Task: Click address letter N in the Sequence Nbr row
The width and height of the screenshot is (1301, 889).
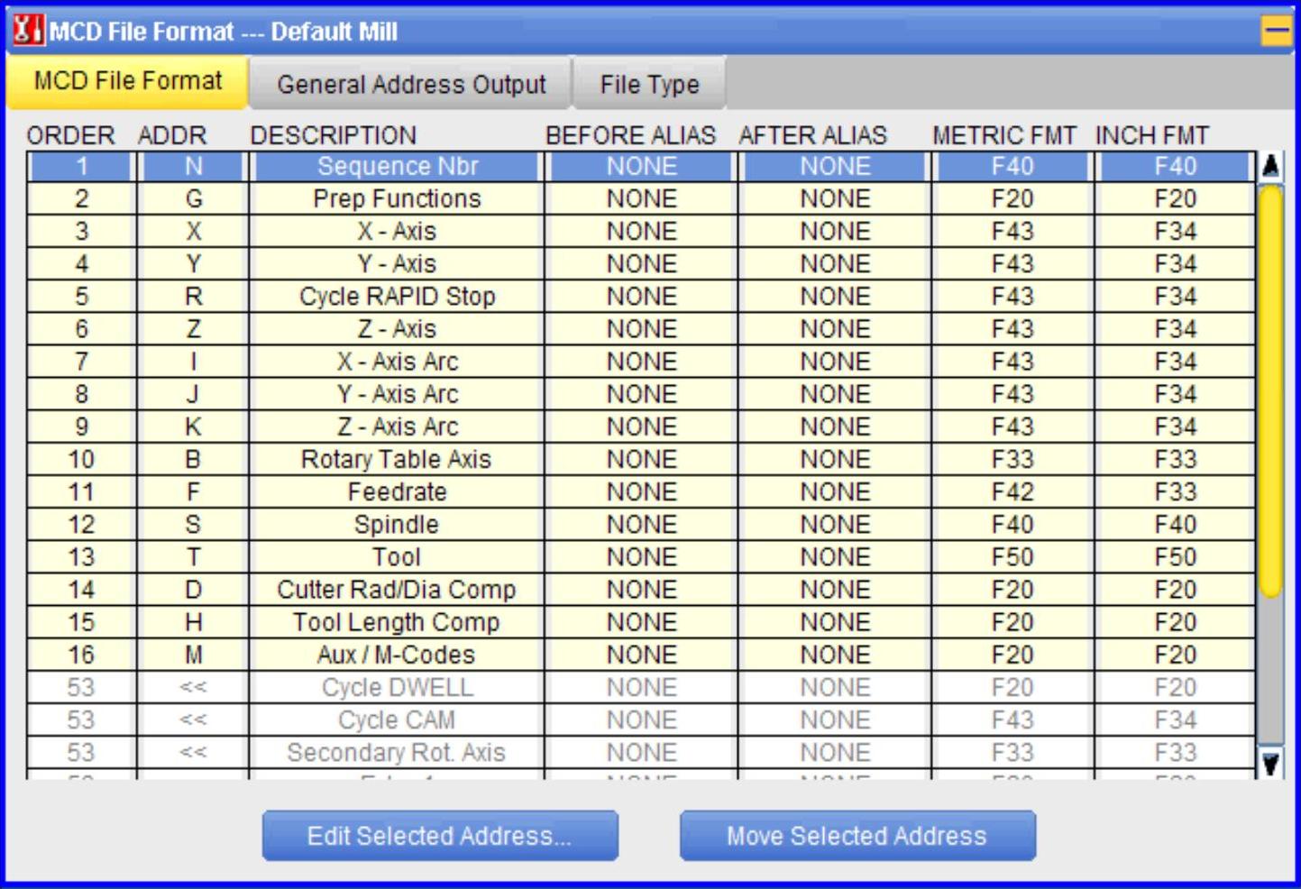Action: coord(193,167)
